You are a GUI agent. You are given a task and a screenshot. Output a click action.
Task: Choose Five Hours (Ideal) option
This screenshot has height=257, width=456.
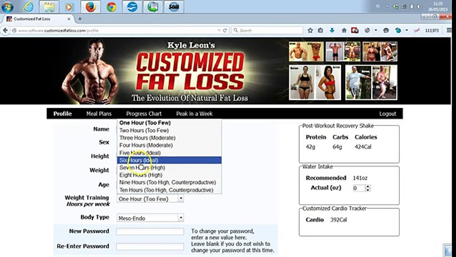[169, 153]
